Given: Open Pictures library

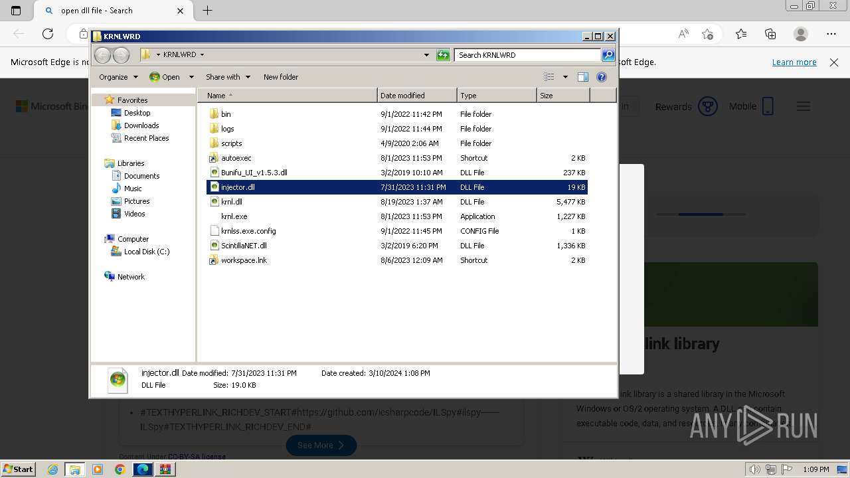Looking at the screenshot, I should (137, 201).
